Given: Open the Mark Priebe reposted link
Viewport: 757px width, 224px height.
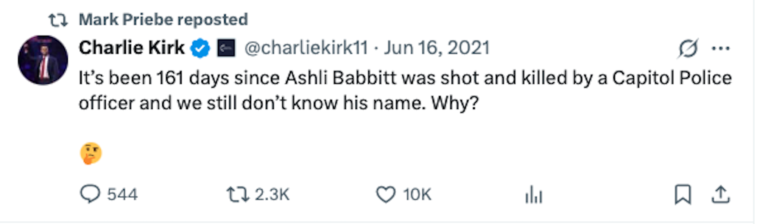Looking at the screenshot, I should pos(163,20).
